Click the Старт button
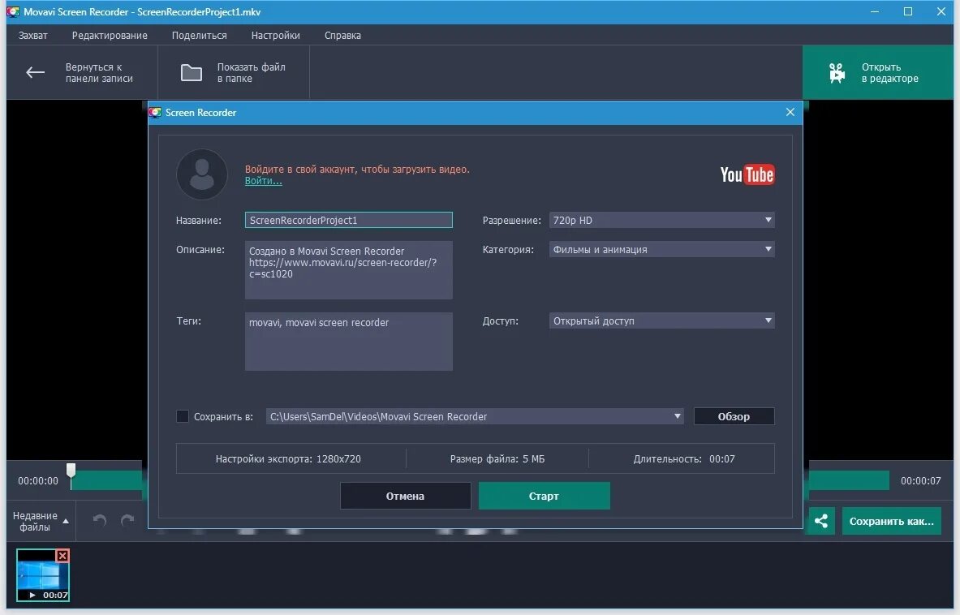This screenshot has width=960, height=615. [x=544, y=496]
